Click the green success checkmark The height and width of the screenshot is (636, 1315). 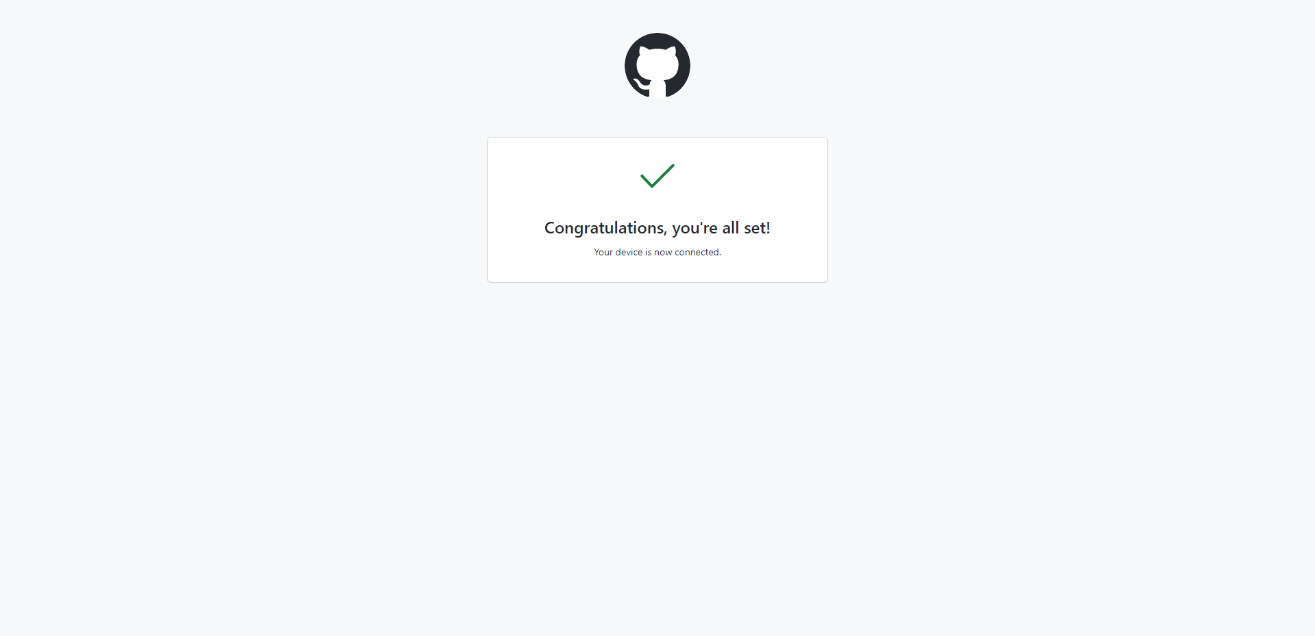657,176
